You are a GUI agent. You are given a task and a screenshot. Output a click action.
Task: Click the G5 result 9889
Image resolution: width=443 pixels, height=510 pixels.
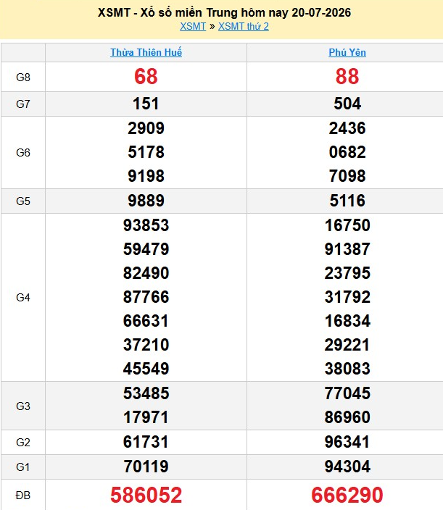point(146,201)
